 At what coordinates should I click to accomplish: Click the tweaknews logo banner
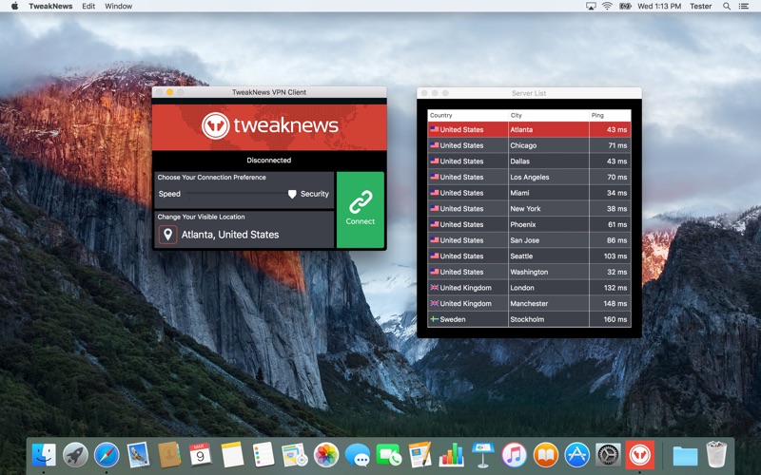pos(269,126)
